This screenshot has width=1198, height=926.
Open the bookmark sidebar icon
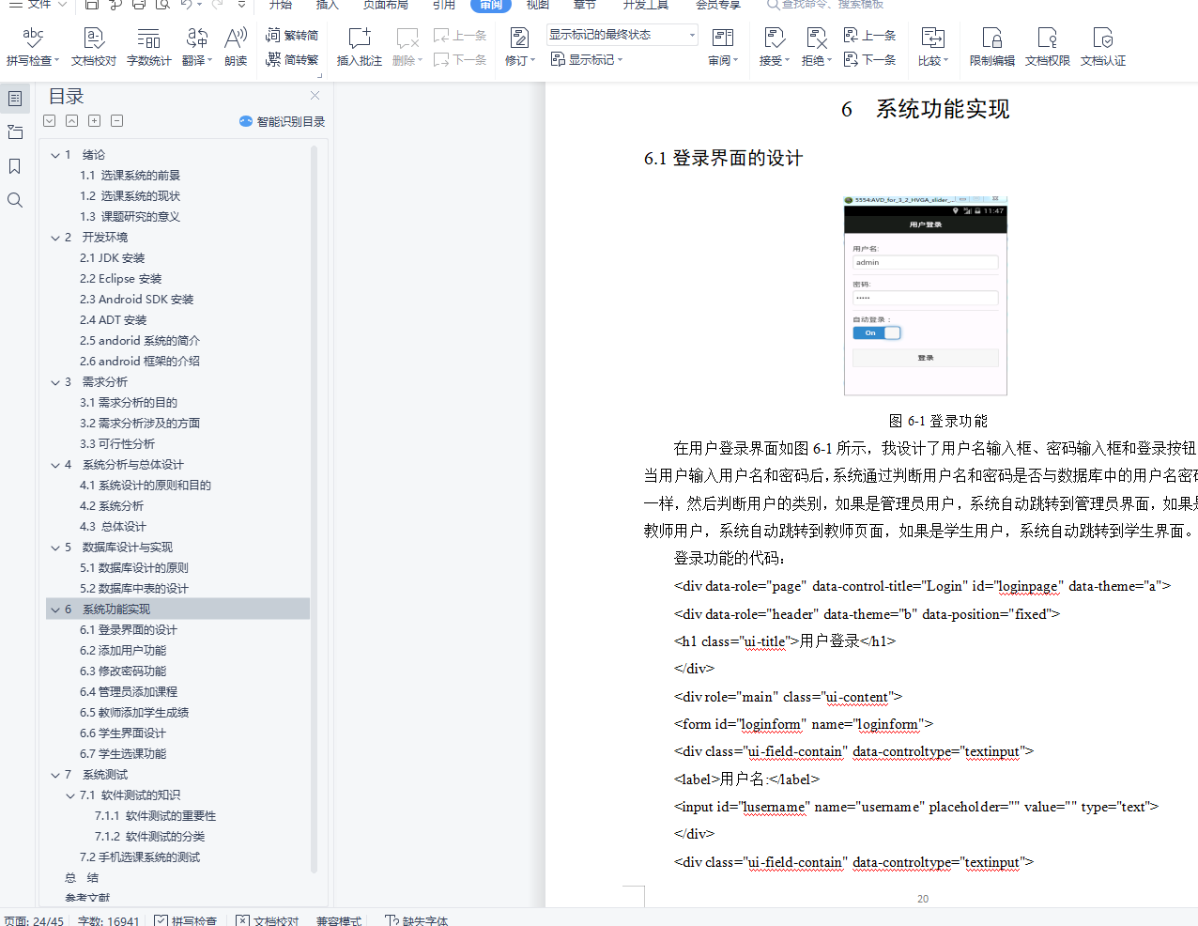[15, 166]
